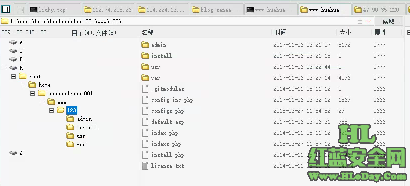This screenshot has height=186, width=410.
Task: Click indexs.php file icon
Action: coord(145,144)
